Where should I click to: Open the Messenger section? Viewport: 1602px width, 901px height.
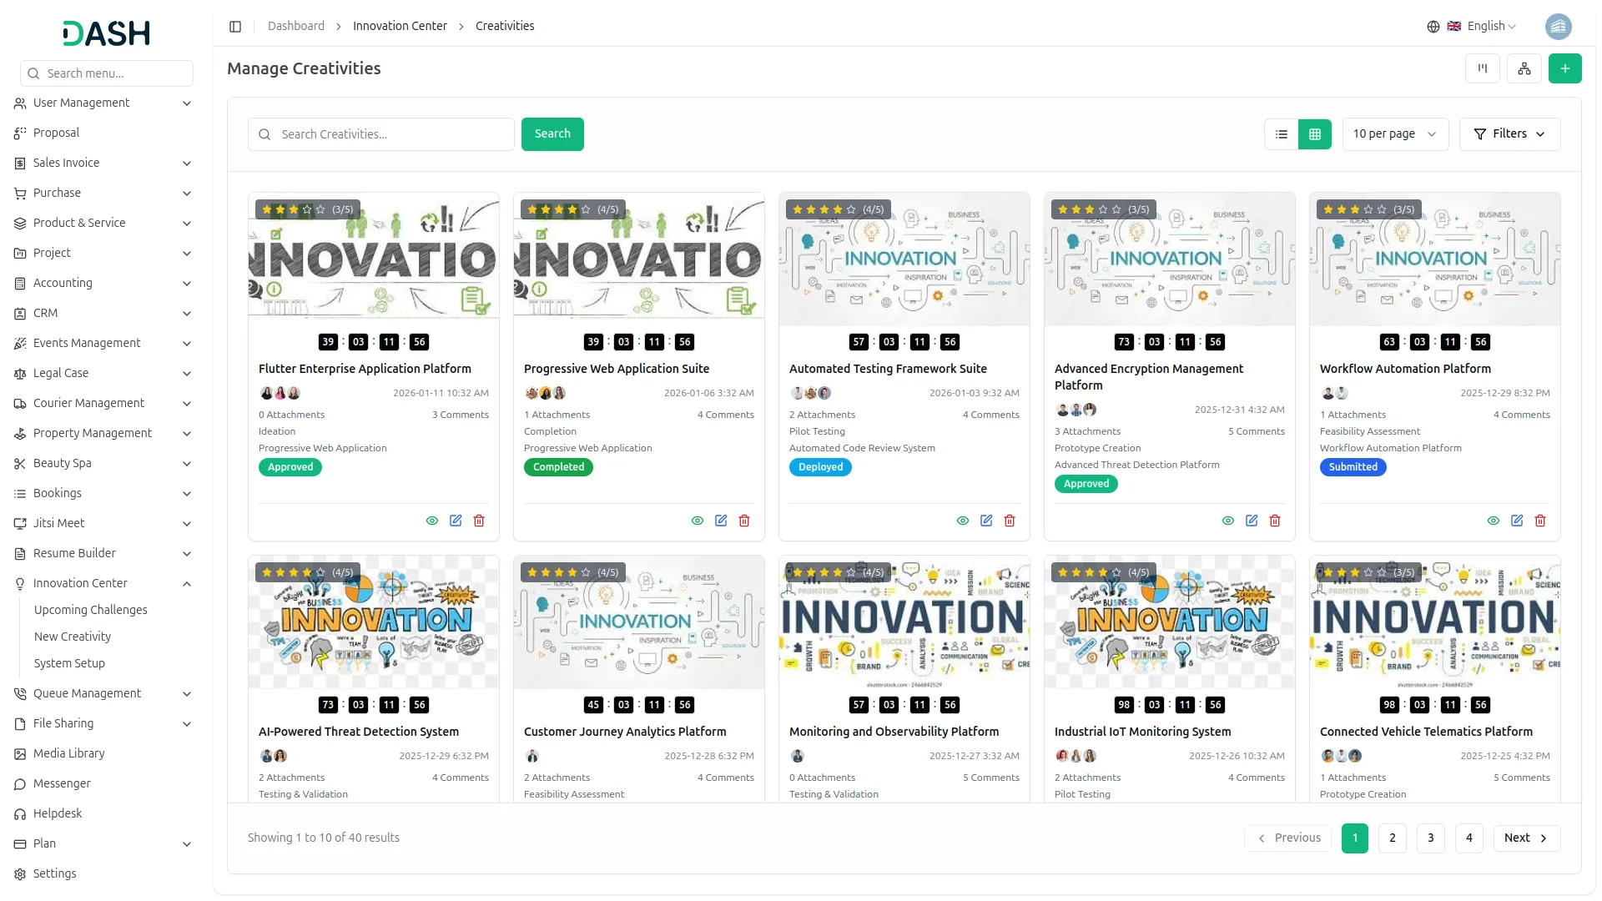tap(61, 783)
